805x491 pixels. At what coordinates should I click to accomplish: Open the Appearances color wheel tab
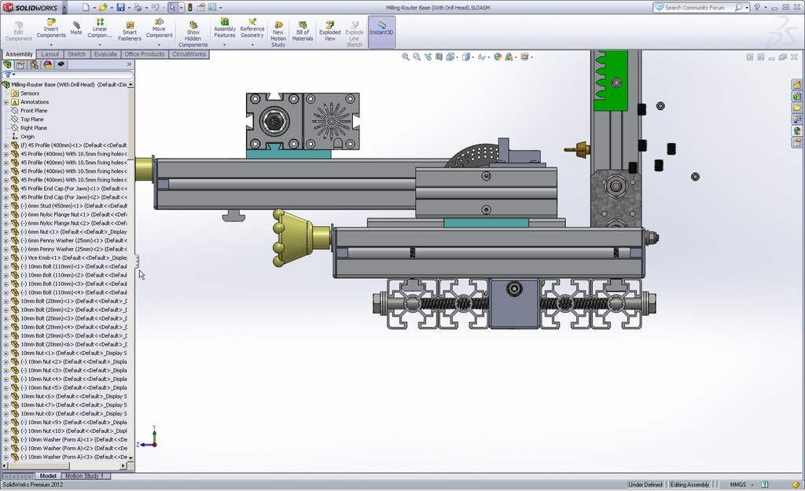coord(797,131)
